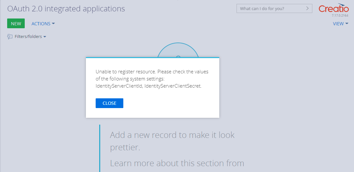The image size is (354, 172).
Task: Open the Filters/folders label
Action: (28, 36)
